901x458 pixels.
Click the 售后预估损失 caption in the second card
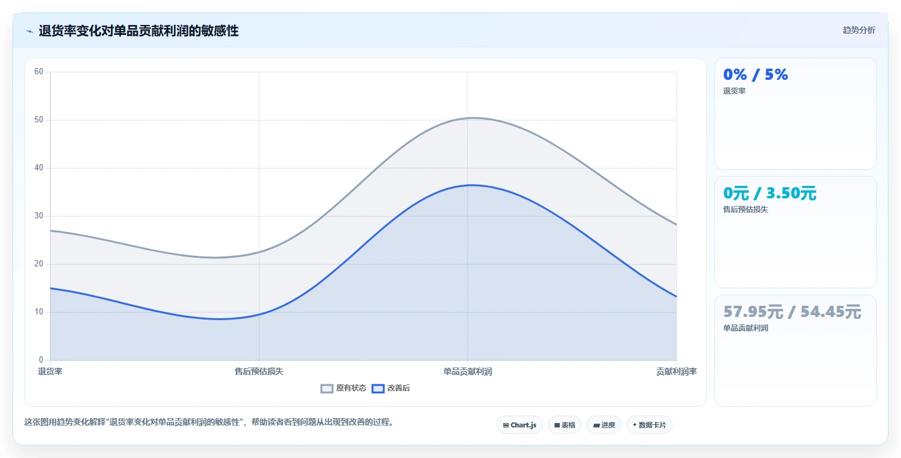click(x=746, y=210)
